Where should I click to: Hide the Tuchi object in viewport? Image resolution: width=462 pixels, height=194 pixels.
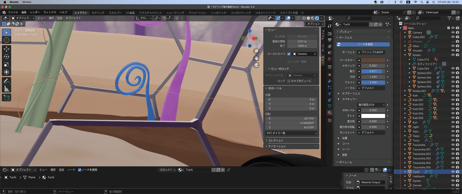pos(453,172)
